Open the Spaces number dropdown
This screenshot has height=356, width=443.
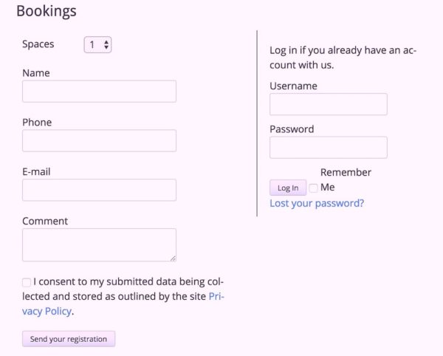[97, 45]
